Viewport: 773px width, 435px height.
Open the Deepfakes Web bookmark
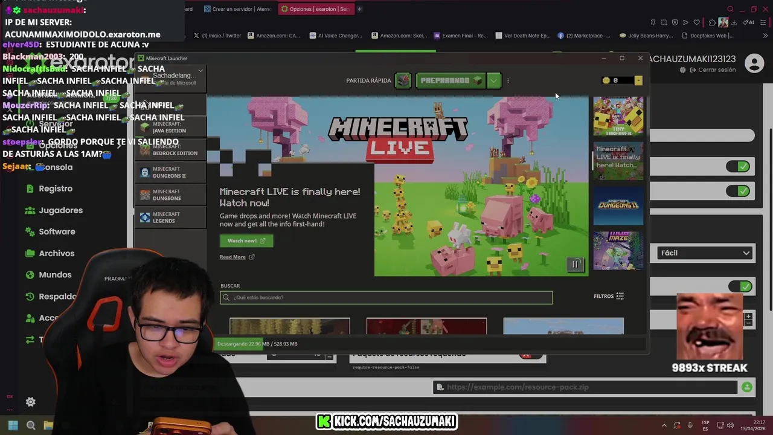708,36
